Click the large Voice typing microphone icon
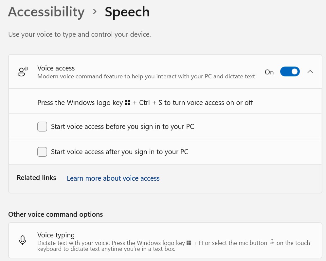Image resolution: width=326 pixels, height=261 pixels. pyautogui.click(x=23, y=240)
